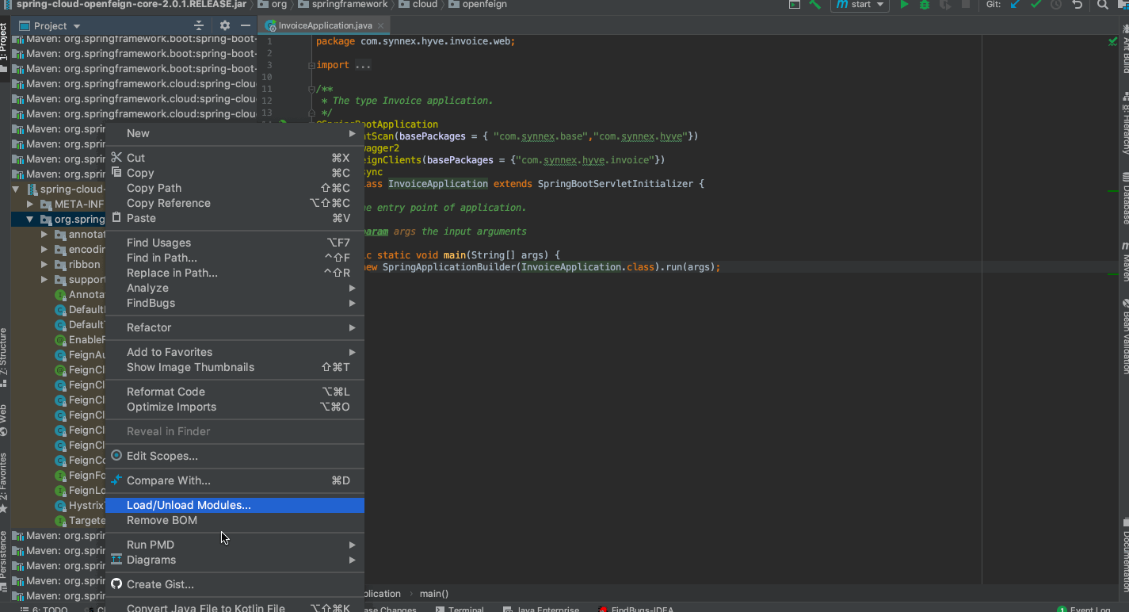Open the FindBugs-IDEA tool window
Viewport: 1129px width, 612px height.
click(635, 609)
